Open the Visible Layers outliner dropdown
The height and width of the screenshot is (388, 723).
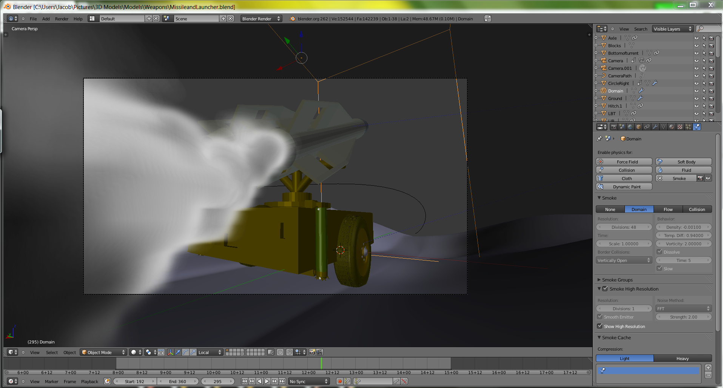pos(673,29)
